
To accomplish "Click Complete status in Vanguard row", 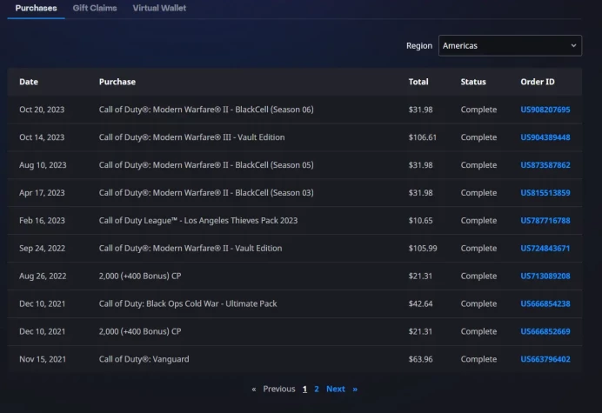I will (x=478, y=359).
